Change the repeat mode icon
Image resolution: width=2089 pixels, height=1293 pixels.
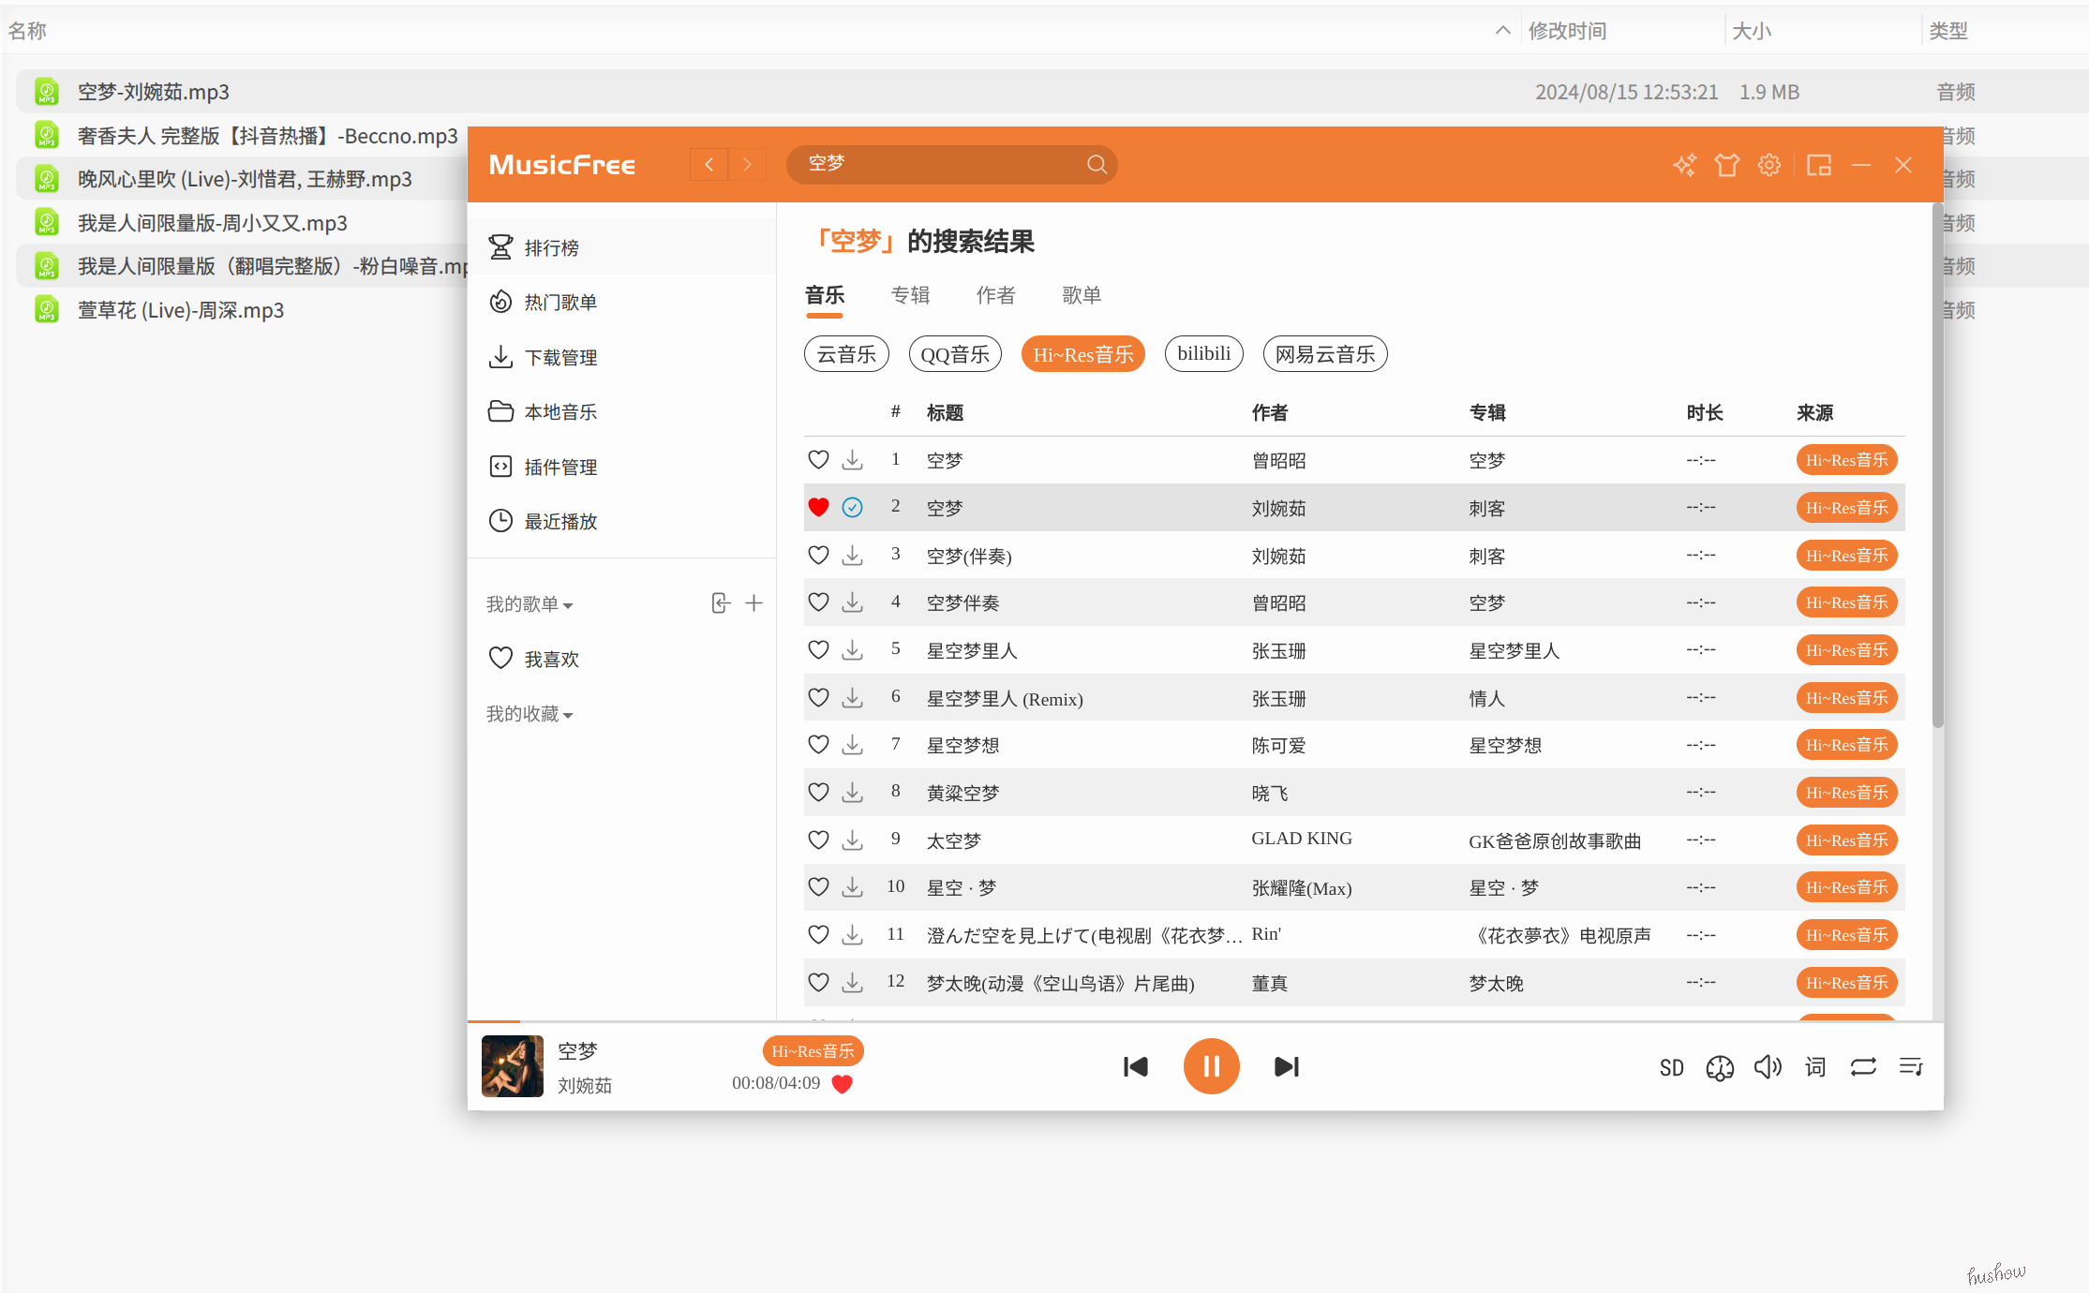click(1863, 1067)
